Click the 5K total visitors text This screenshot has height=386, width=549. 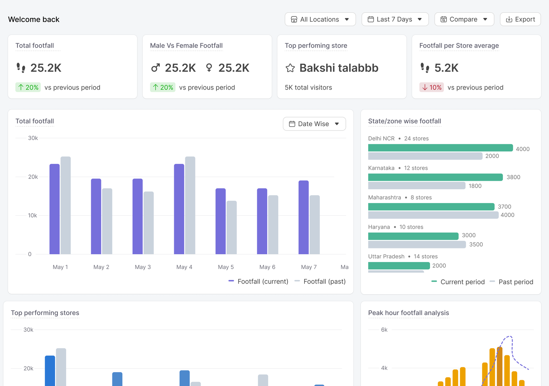point(309,87)
